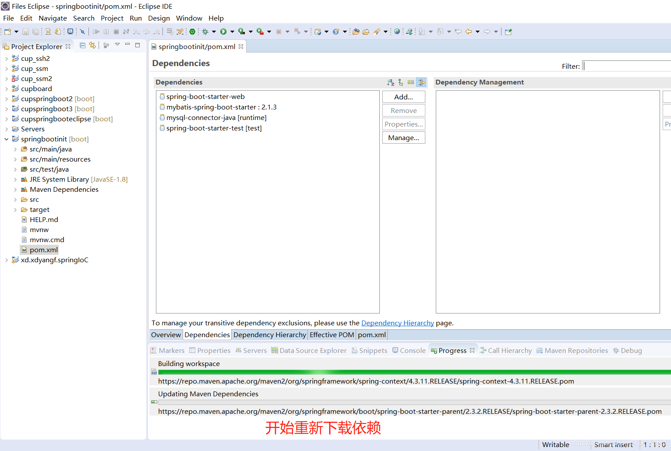
Task: Expand the Maven Dependencies node
Action: (15, 190)
